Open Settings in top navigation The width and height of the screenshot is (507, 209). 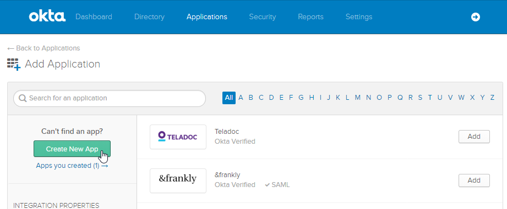[359, 17]
